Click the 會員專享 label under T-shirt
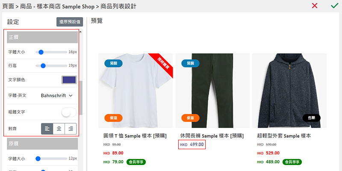 (x=136, y=162)
